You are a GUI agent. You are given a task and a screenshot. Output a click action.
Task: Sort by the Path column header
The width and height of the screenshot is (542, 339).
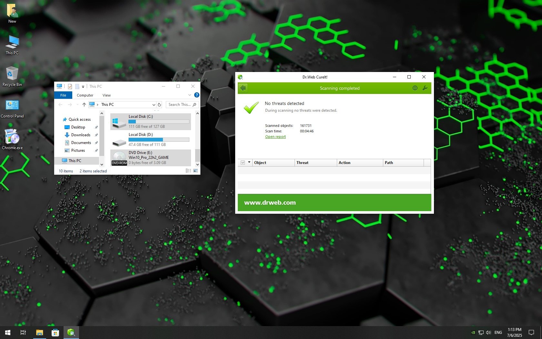click(403, 163)
